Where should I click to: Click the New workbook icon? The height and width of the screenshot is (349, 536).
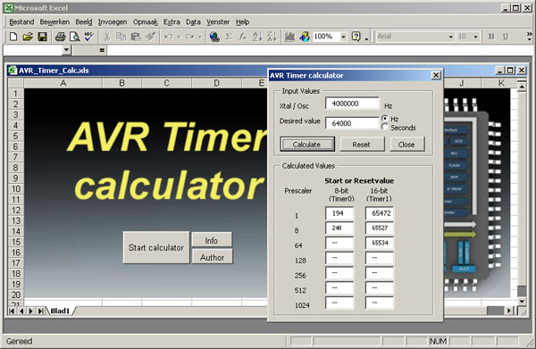[x=13, y=37]
